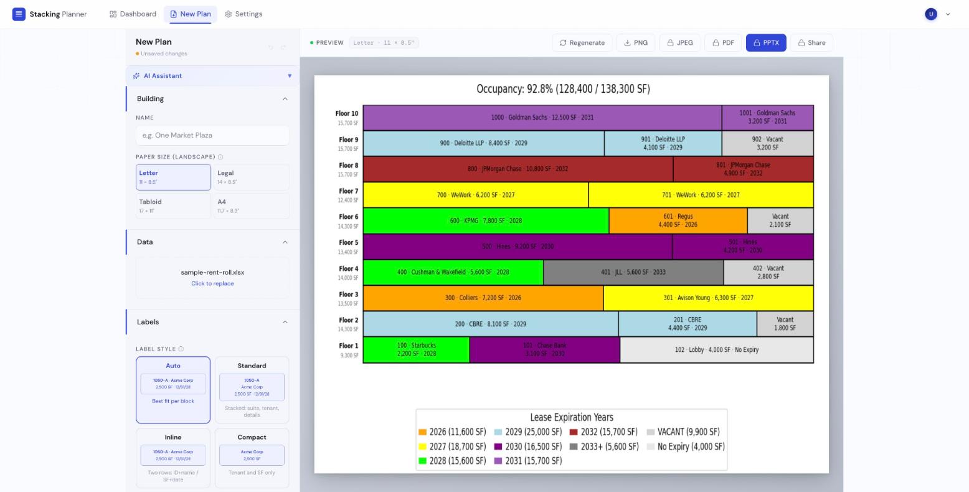Screen dimensions: 969x492
Task: Click the 'Letter · 11 × 8.5"' preview tag
Action: pos(384,43)
